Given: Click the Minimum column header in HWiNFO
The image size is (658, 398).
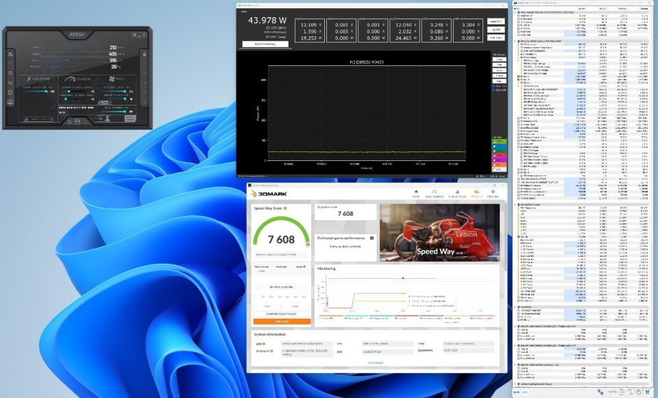Looking at the screenshot, I should pyautogui.click(x=598, y=8).
